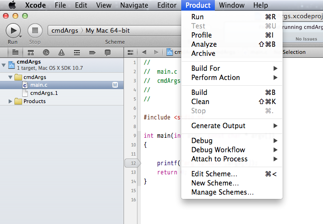Screen dimensions: 323x224
Task: Open the Attach to Process submenu
Action: tap(232, 159)
